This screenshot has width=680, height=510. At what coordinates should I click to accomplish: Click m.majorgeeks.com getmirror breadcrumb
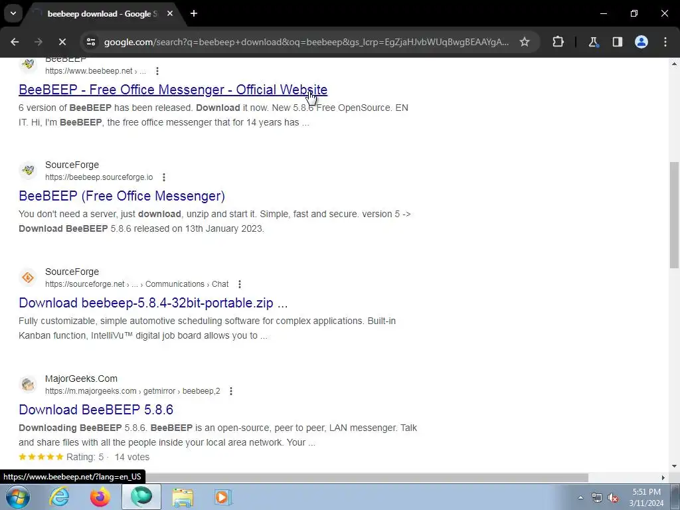point(133,391)
